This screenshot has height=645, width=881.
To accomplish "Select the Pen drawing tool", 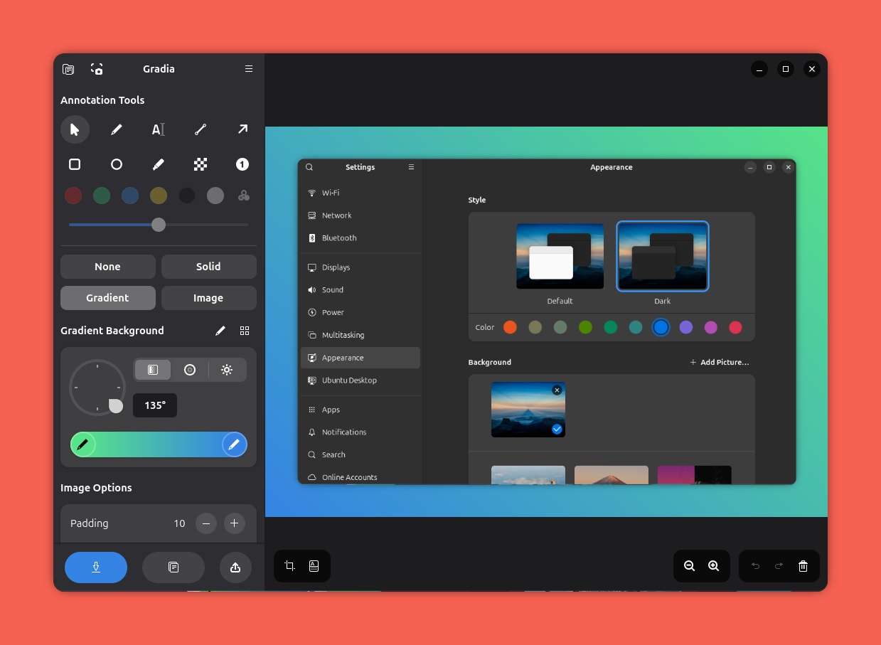I will 117,129.
